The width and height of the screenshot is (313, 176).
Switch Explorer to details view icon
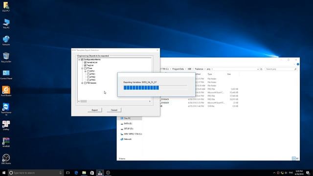[x=293, y=158]
